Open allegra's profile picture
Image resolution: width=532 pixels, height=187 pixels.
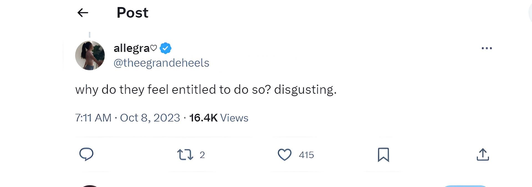coord(90,56)
